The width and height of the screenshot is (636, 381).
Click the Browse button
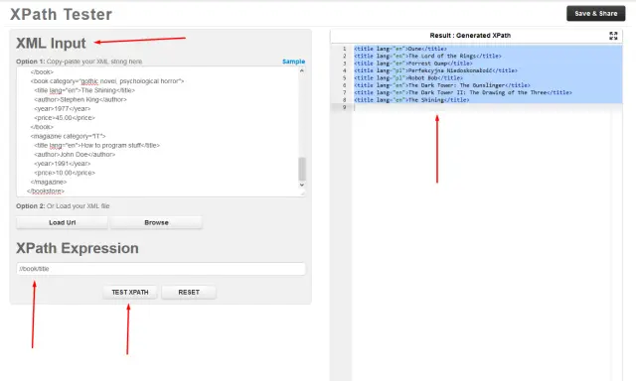(x=156, y=222)
